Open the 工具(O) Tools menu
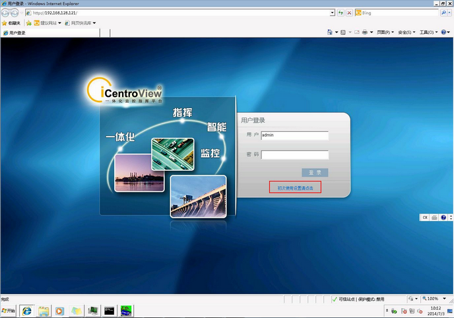Viewport: 454px width, 318px height. (x=428, y=32)
